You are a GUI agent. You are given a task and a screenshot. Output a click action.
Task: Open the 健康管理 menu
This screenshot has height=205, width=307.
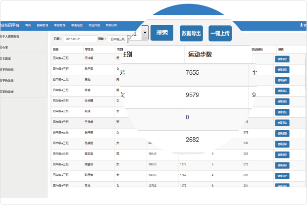(43, 25)
